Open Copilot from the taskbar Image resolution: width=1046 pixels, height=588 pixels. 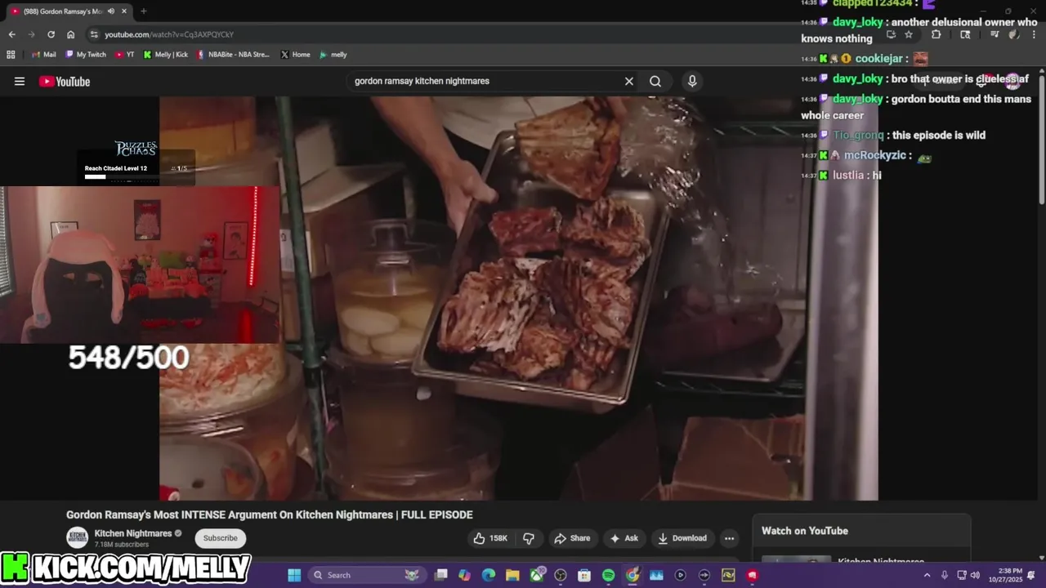pos(465,575)
